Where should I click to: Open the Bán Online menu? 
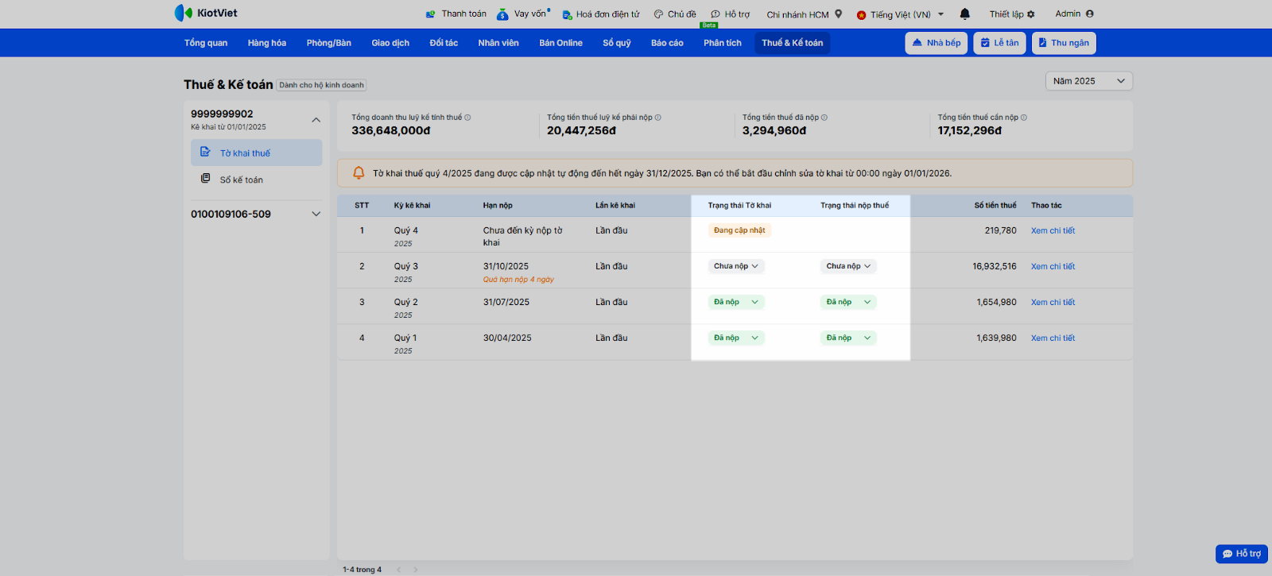pos(561,43)
